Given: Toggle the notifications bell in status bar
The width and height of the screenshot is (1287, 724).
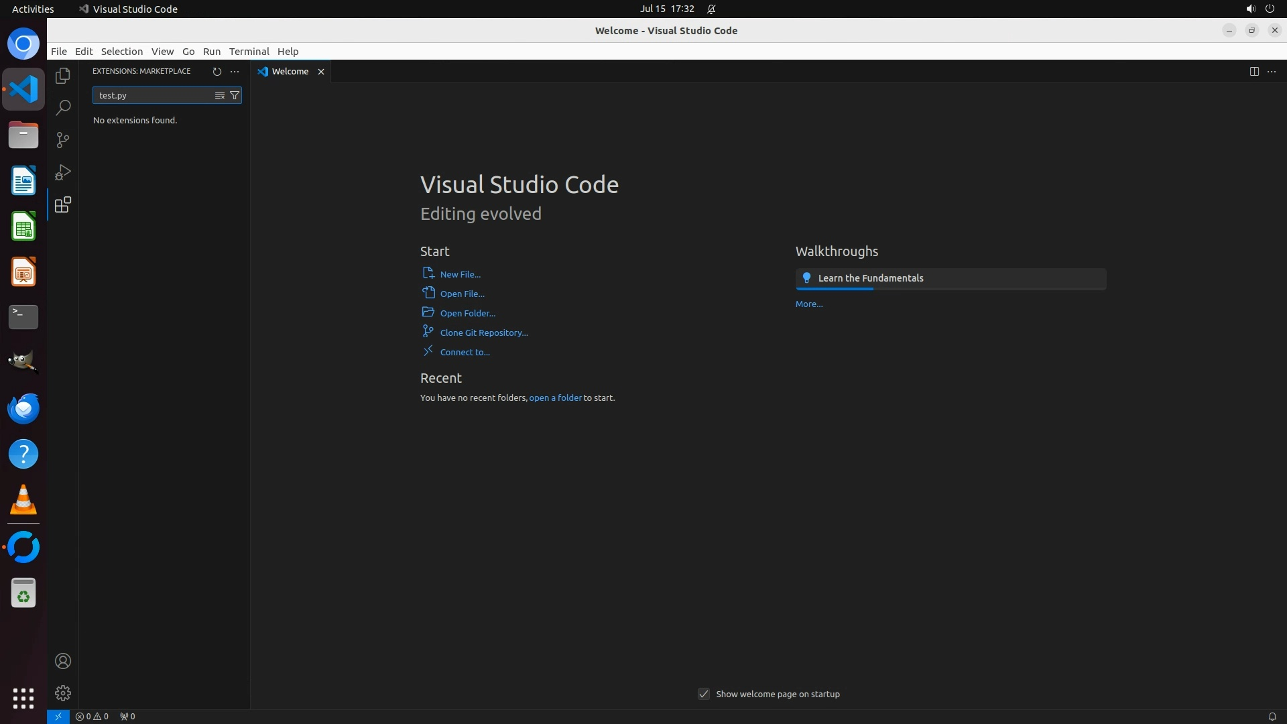Looking at the screenshot, I should 1272,716.
